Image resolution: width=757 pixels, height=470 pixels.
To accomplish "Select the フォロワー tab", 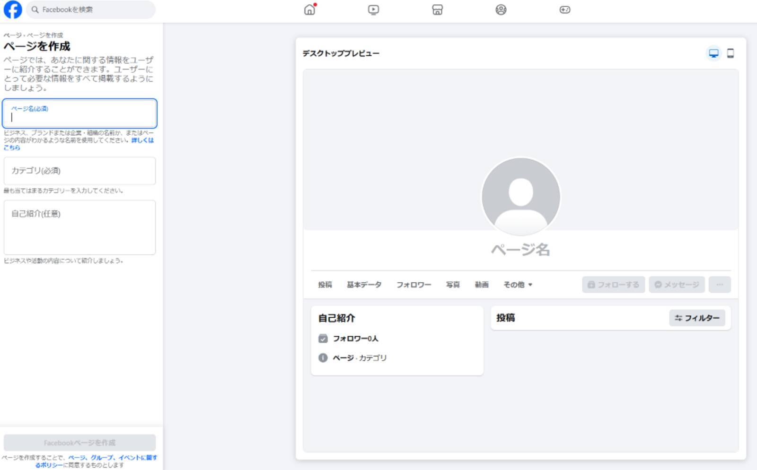I will (414, 285).
